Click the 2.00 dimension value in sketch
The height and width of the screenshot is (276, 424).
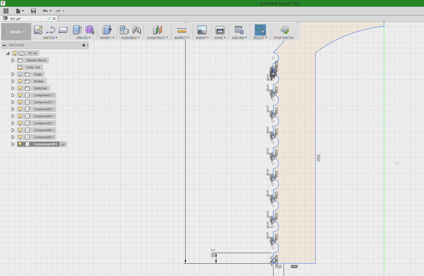coord(213,253)
